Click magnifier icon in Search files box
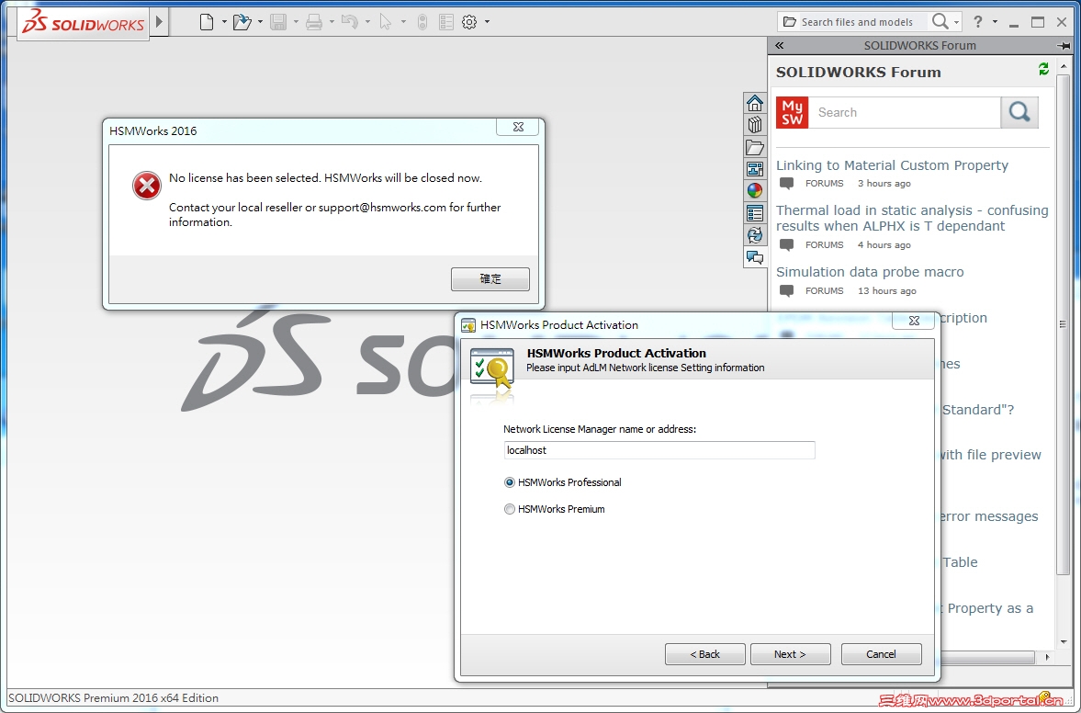 (940, 21)
